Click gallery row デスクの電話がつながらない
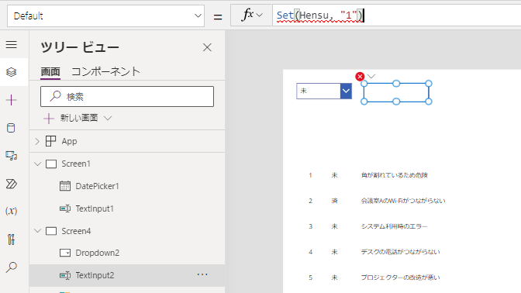This screenshot has height=293, width=521. 400,252
